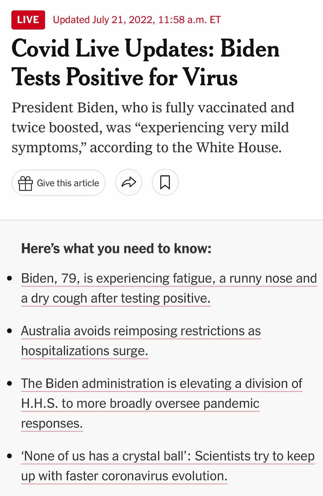Click 'Here's what you need to know' heading

pos(116,249)
